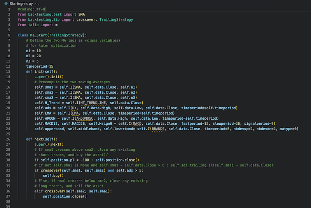
Task: Click 'self.sma3' assignment on line 18
Action: [44, 98]
